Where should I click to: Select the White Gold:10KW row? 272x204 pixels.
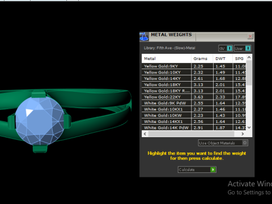(194, 116)
